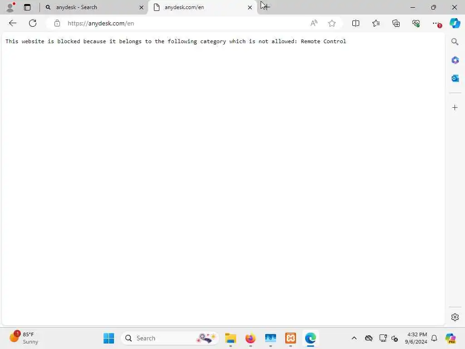The image size is (465, 349).
Task: Open Read aloud from address bar
Action: [314, 23]
